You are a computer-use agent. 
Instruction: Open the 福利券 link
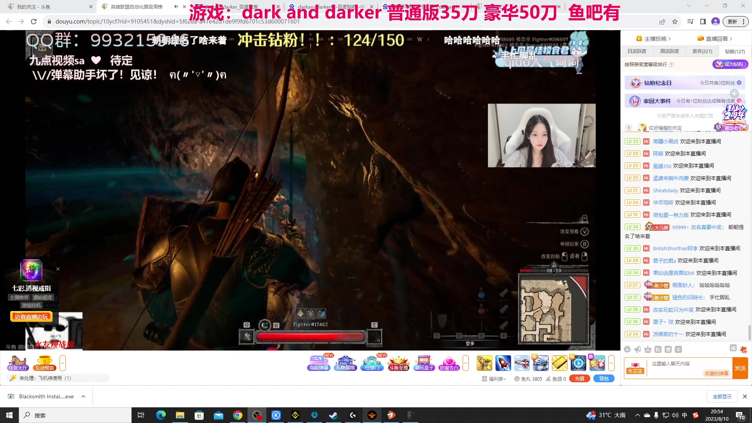pos(494,379)
